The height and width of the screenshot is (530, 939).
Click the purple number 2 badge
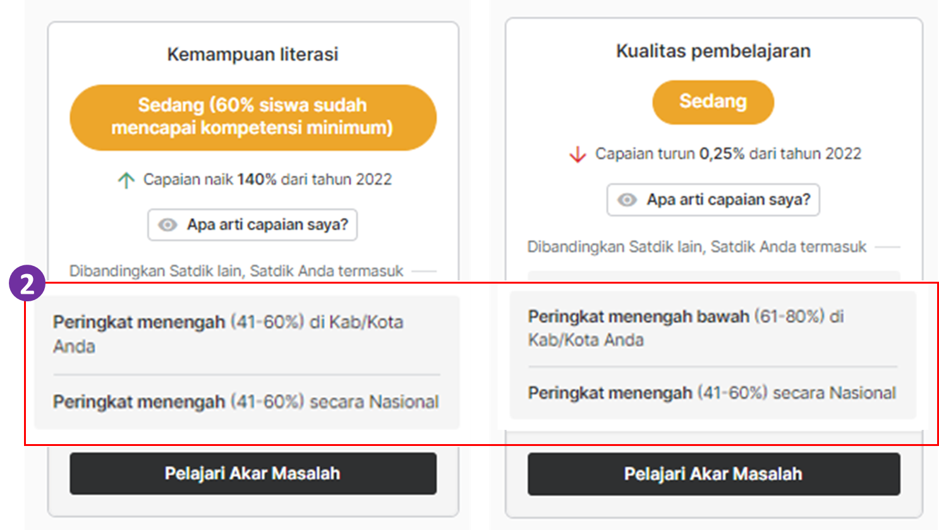click(x=27, y=284)
